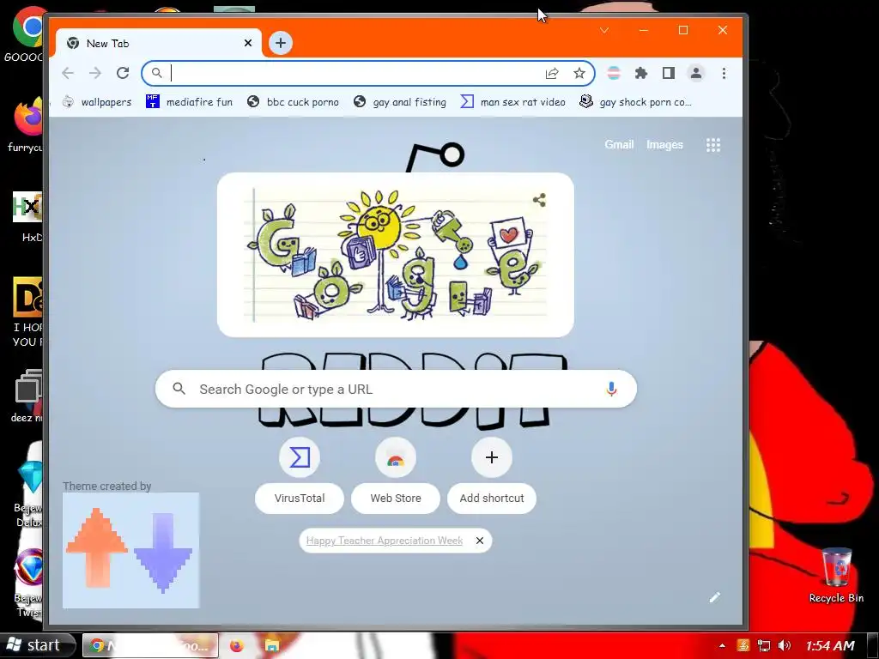This screenshot has height=659, width=879.
Task: Click the file explorer taskbar icon
Action: coord(272,646)
